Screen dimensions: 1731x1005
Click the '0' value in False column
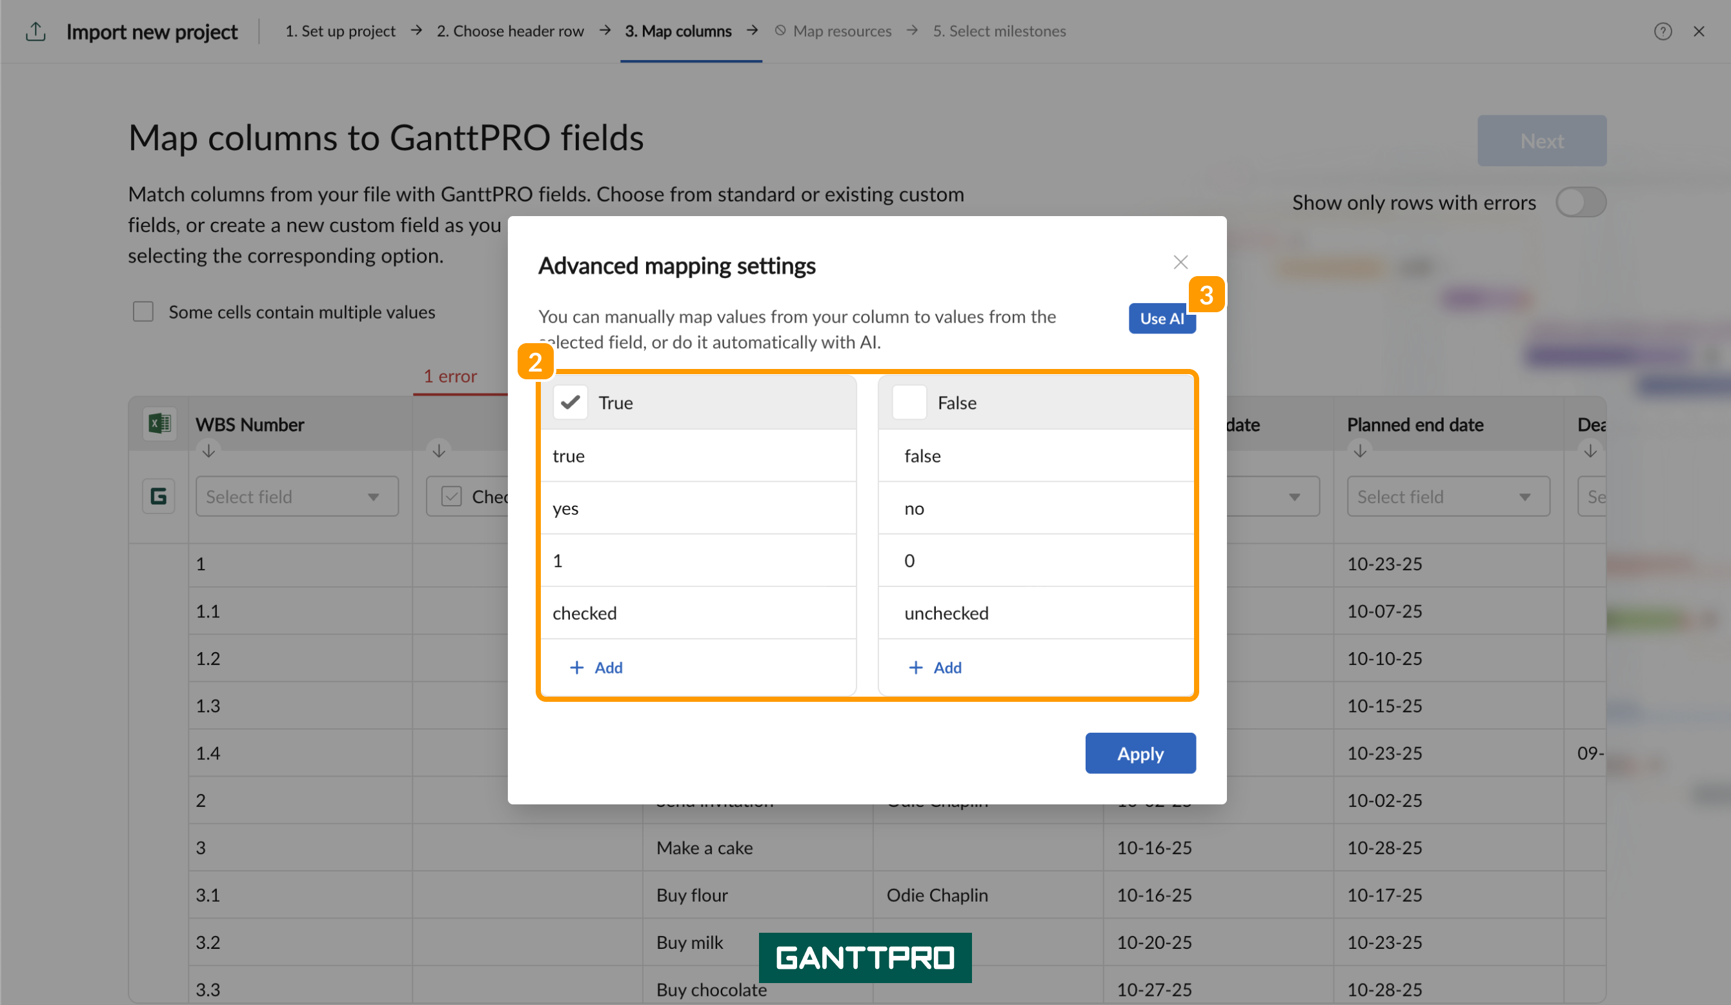point(1036,560)
